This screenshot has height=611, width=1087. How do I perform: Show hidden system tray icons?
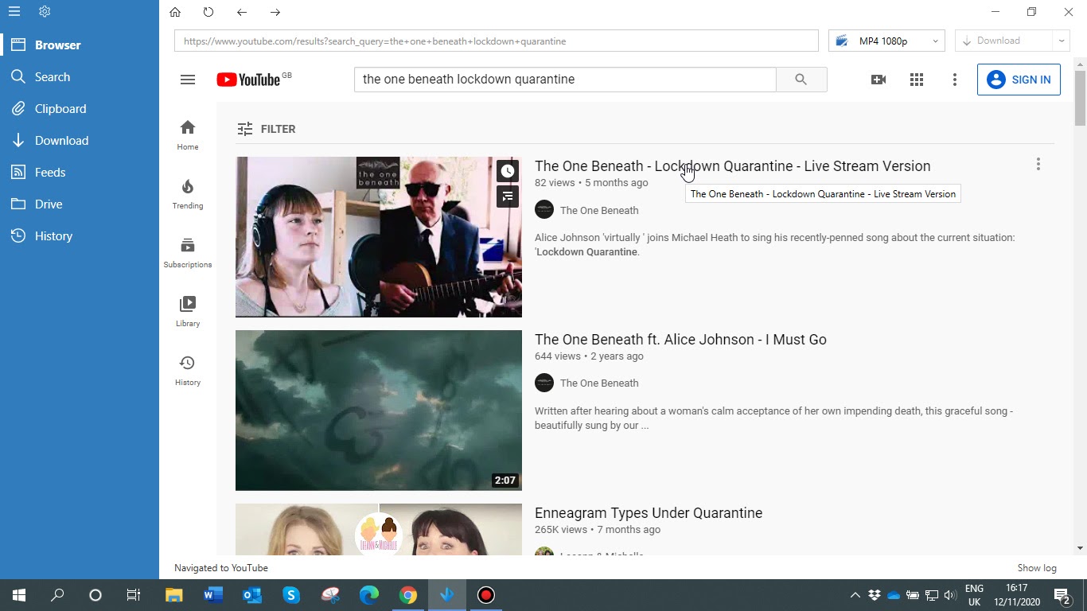point(855,595)
